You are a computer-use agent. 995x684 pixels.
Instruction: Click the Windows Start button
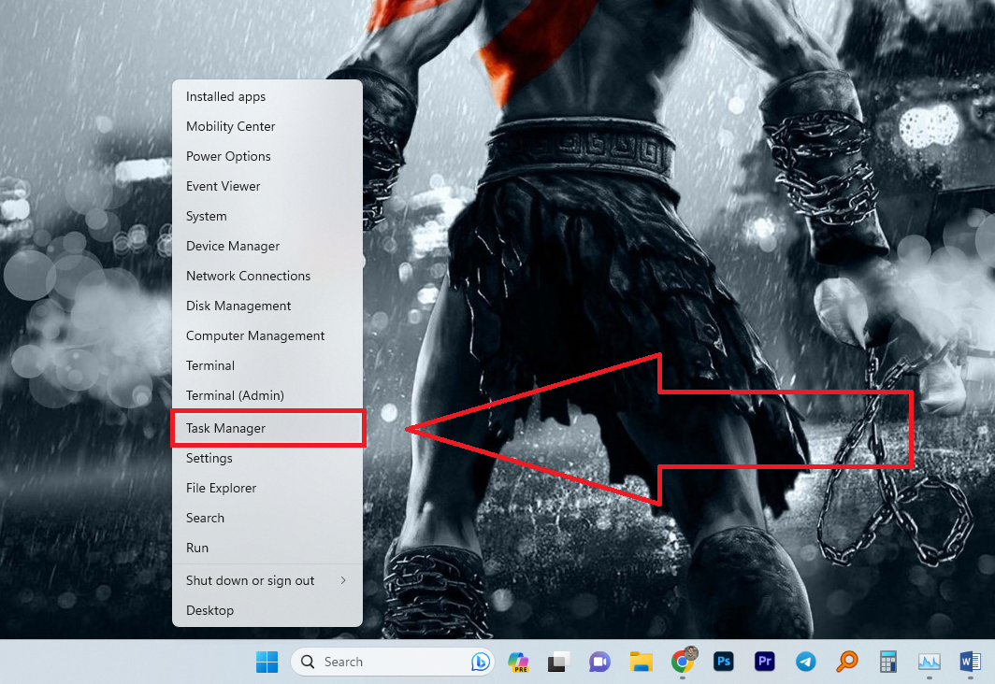tap(267, 662)
